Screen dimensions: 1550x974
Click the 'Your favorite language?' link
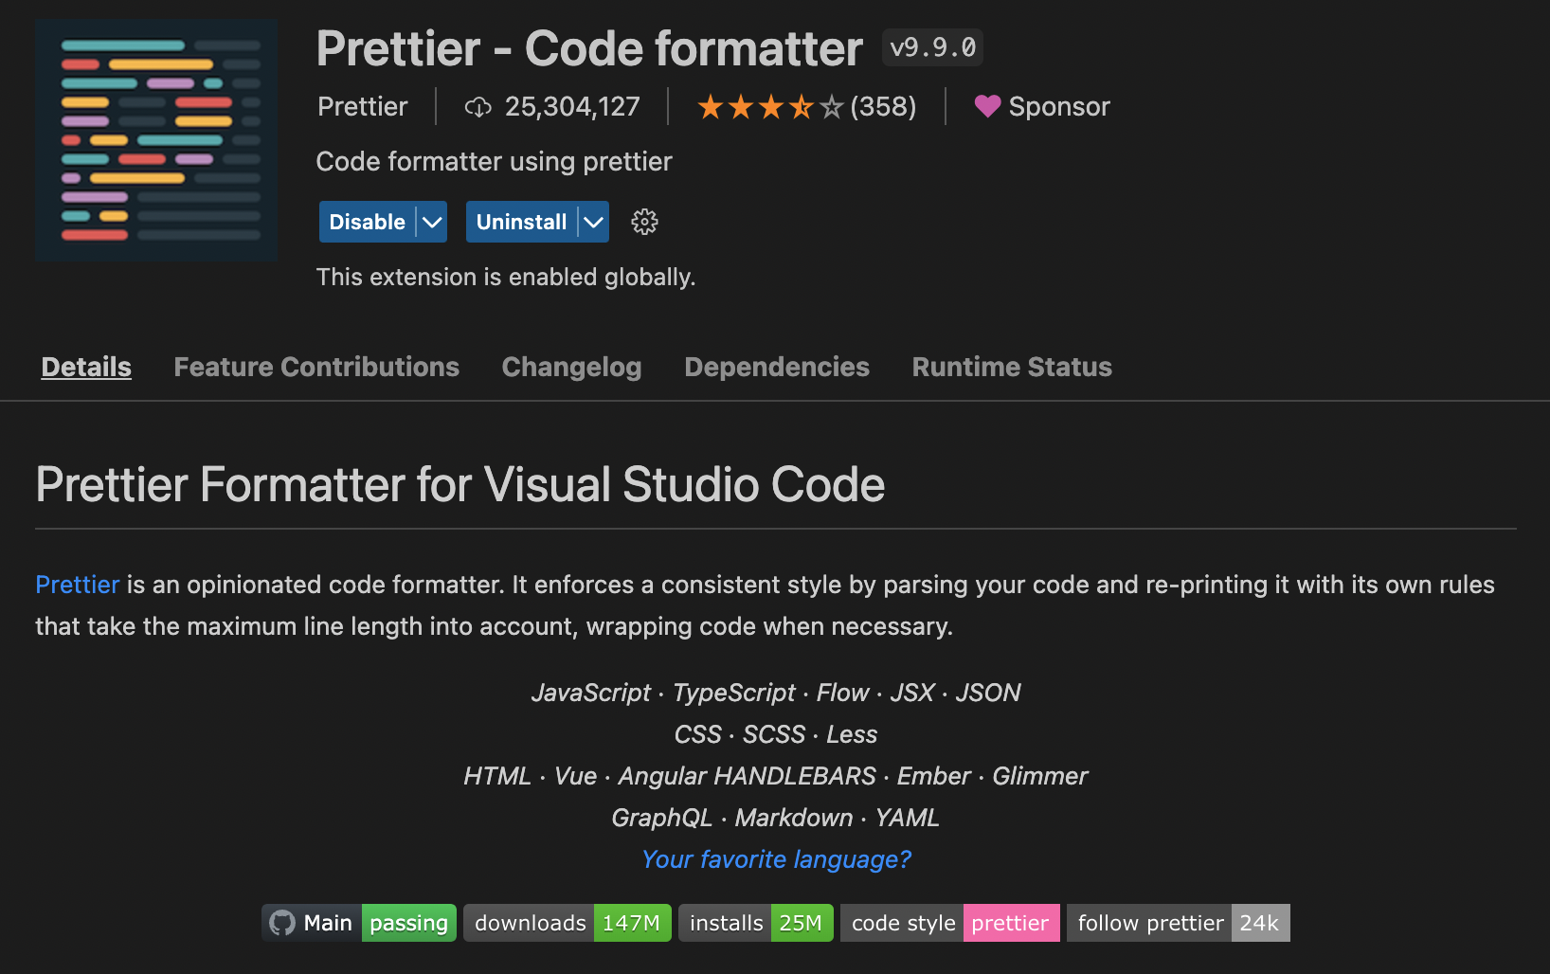click(776, 859)
